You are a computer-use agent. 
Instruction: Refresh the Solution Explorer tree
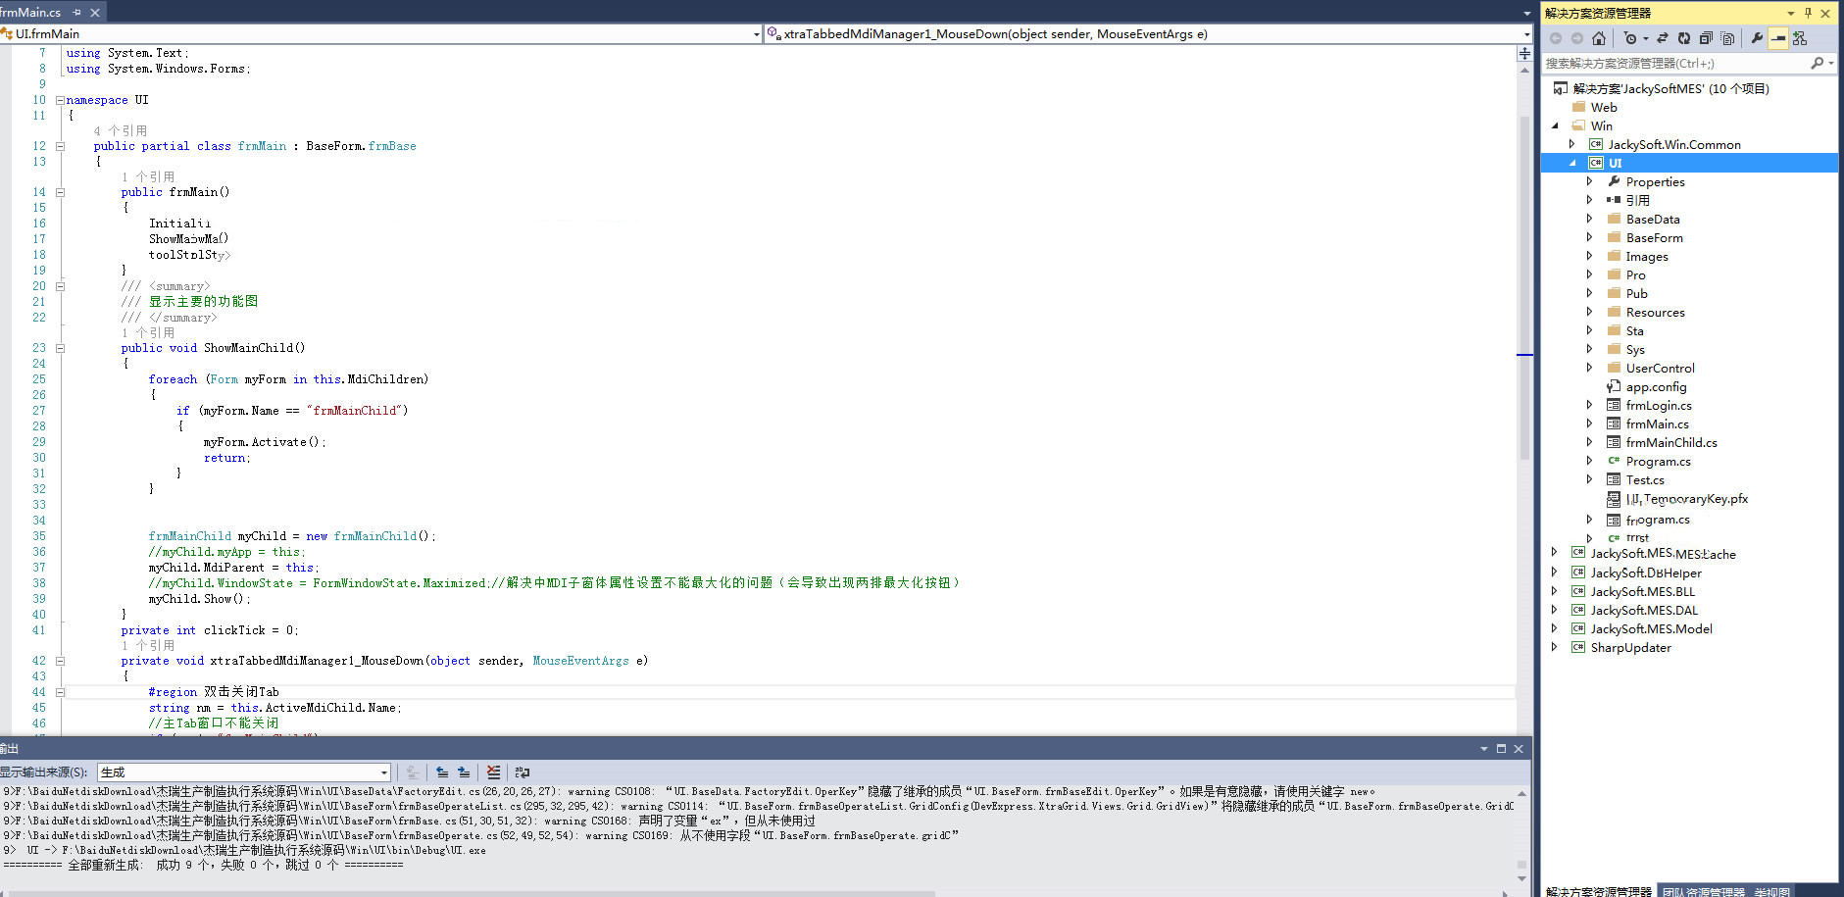[x=1684, y=38]
